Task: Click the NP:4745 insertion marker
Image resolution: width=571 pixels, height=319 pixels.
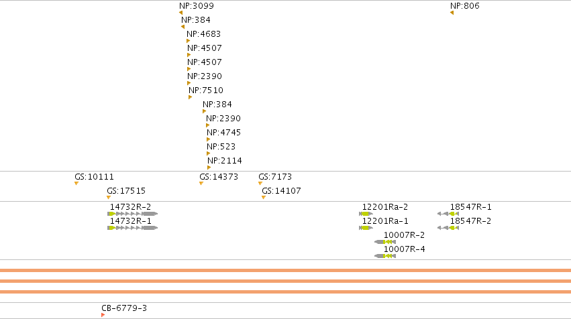Action: pos(208,139)
